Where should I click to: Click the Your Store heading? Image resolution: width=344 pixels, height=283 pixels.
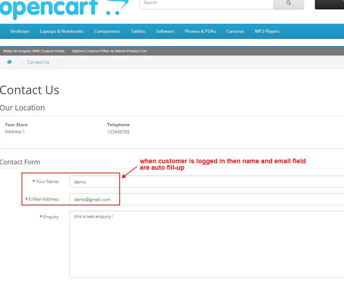pyautogui.click(x=16, y=125)
